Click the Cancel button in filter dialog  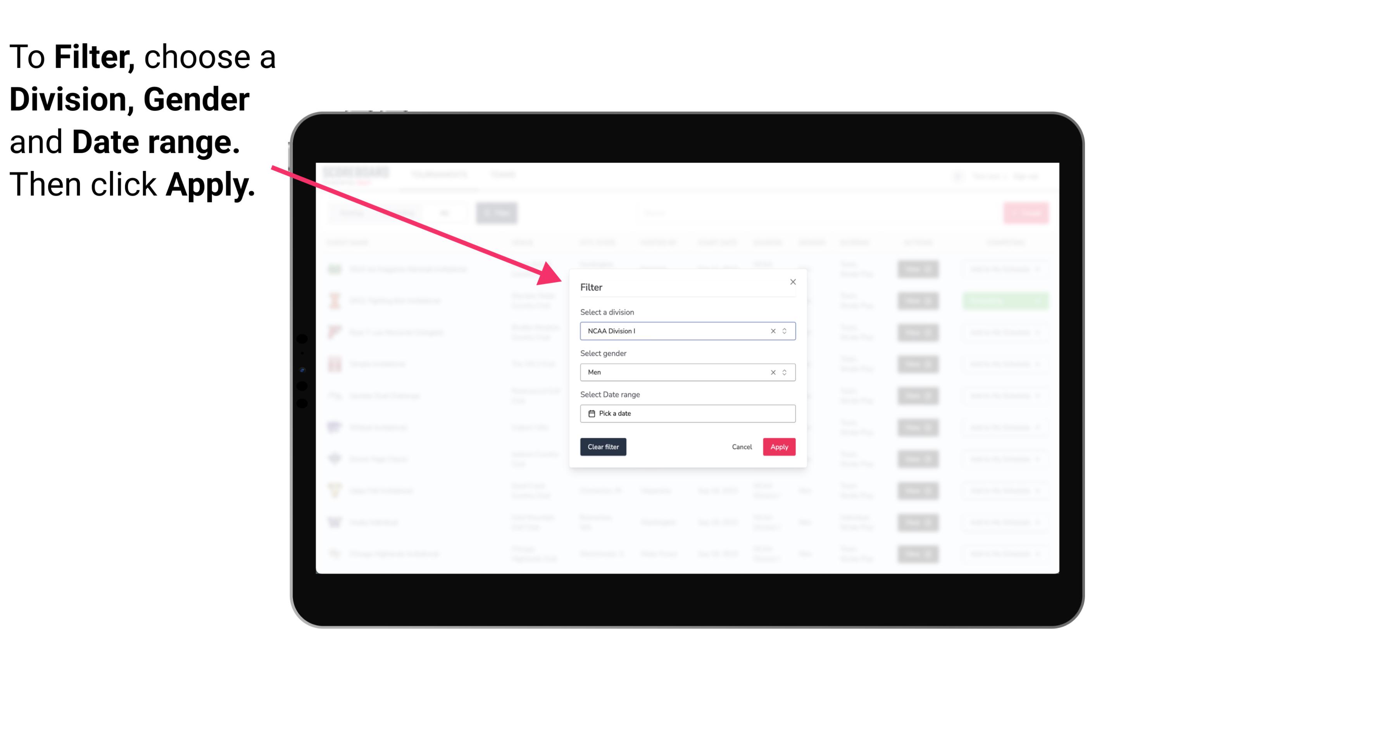click(x=742, y=447)
